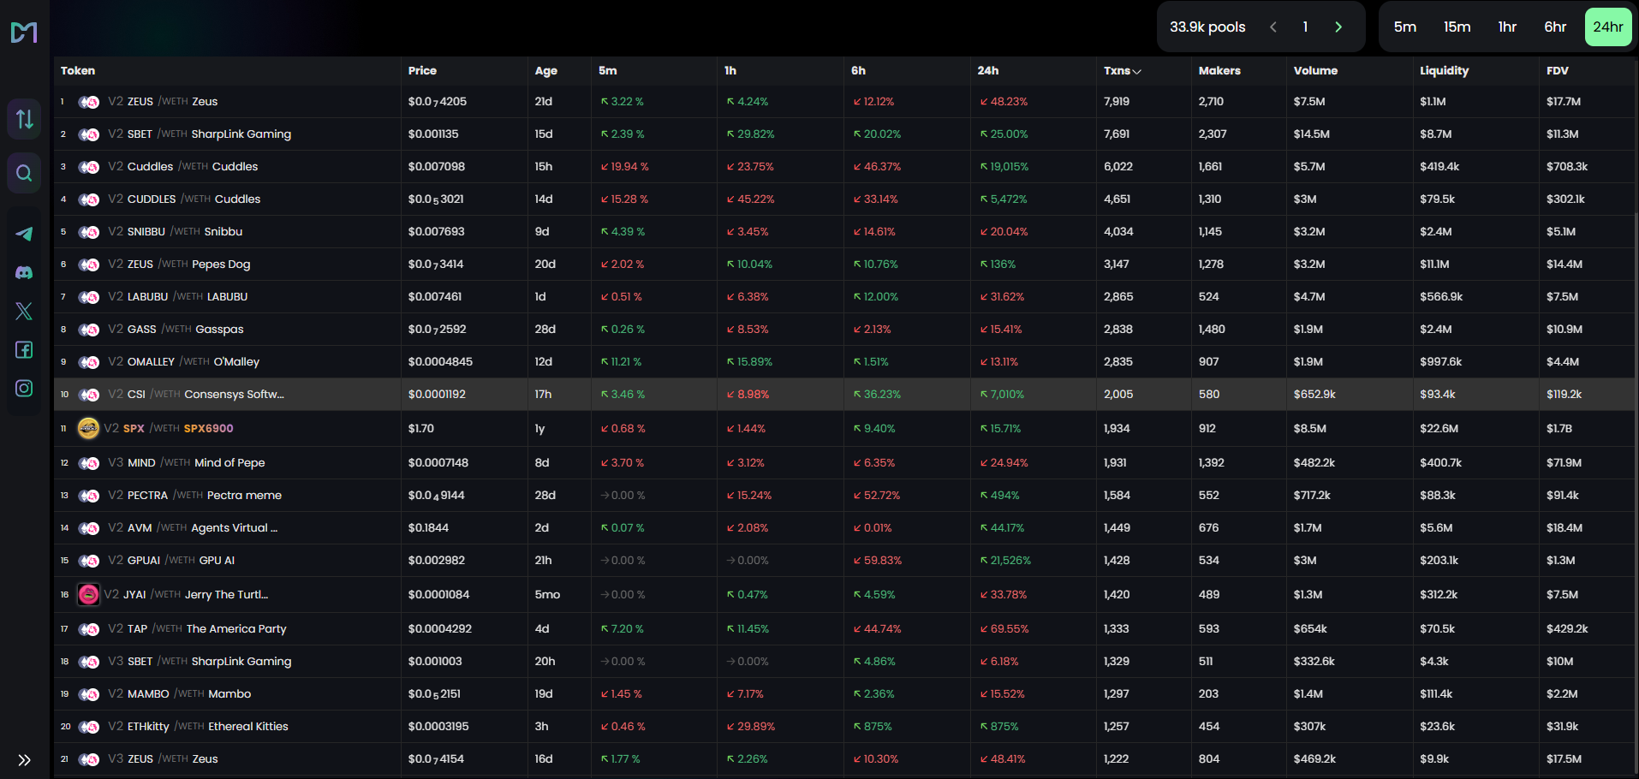
Task: Open the Discord community link
Action: (23, 272)
